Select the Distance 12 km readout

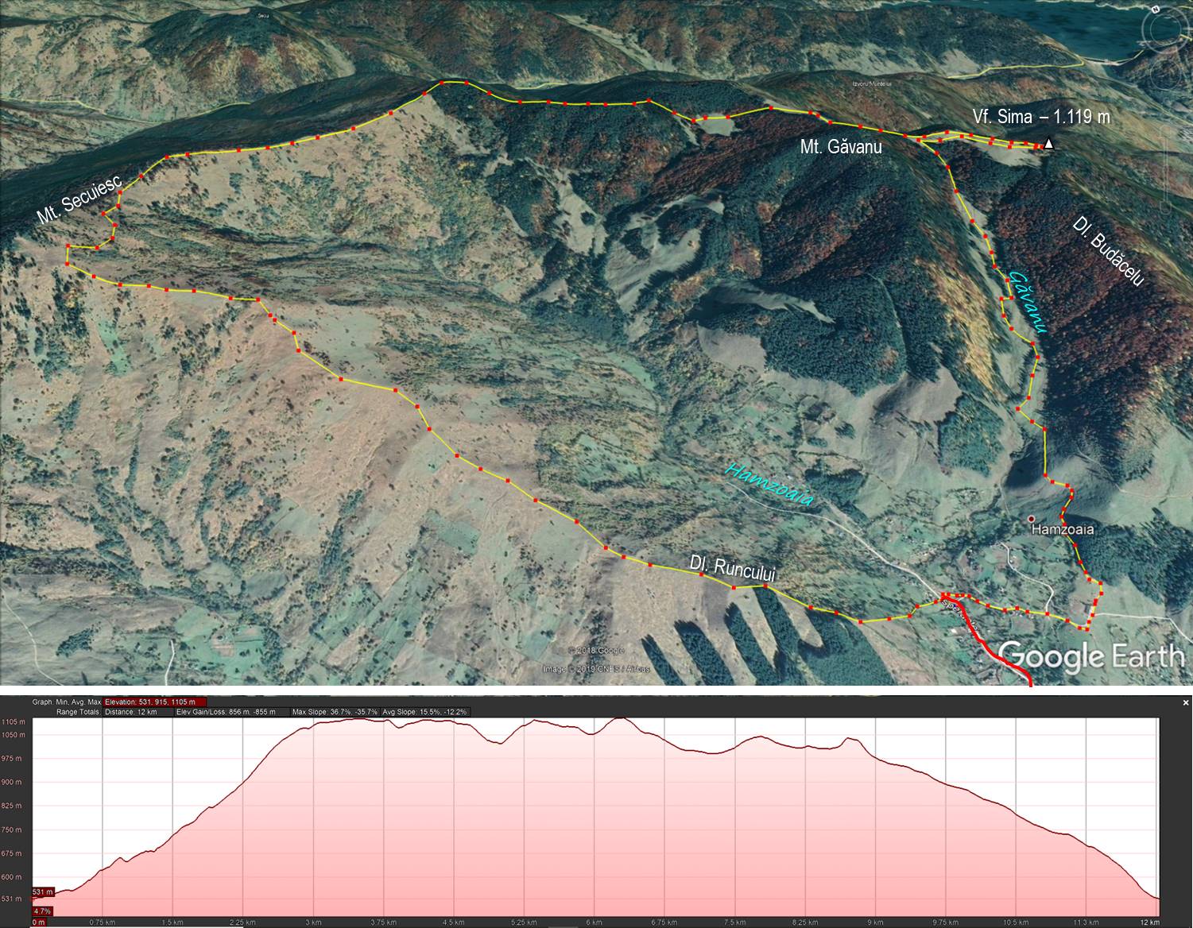pyautogui.click(x=138, y=712)
